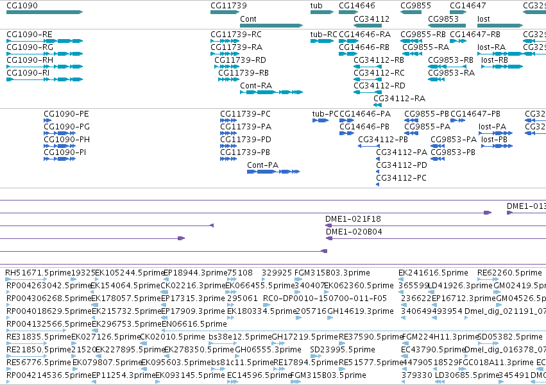Click protein CG14647-PB
The width and height of the screenshot is (546, 385).
point(458,120)
